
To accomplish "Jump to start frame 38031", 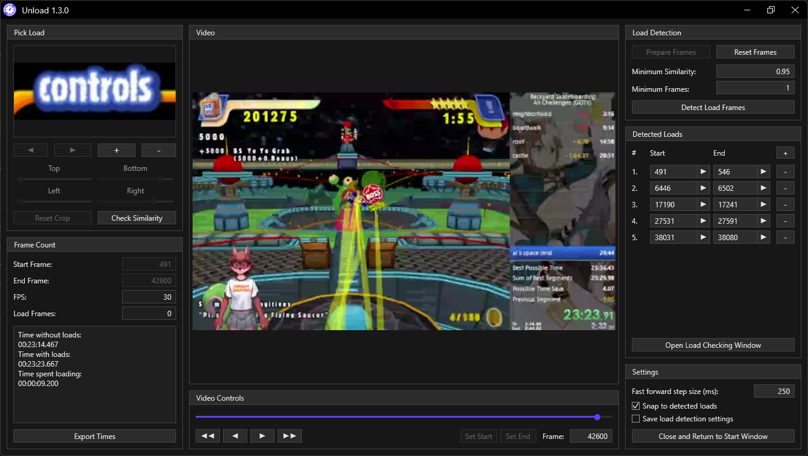I will coord(704,238).
